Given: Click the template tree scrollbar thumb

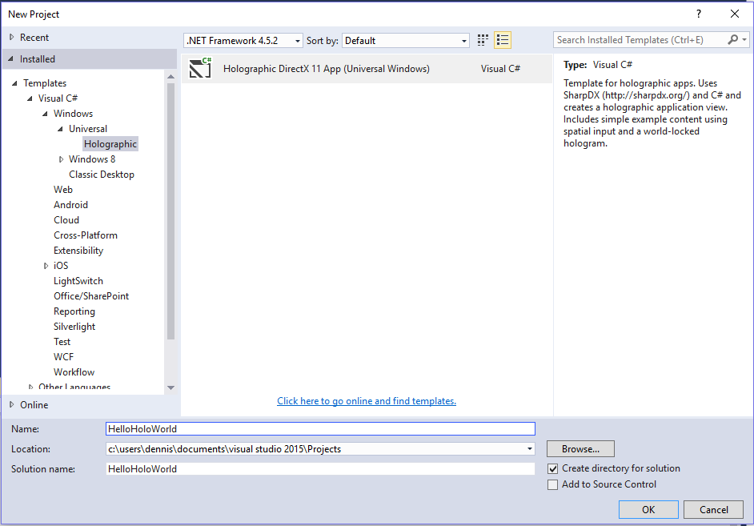Looking at the screenshot, I should (170, 211).
